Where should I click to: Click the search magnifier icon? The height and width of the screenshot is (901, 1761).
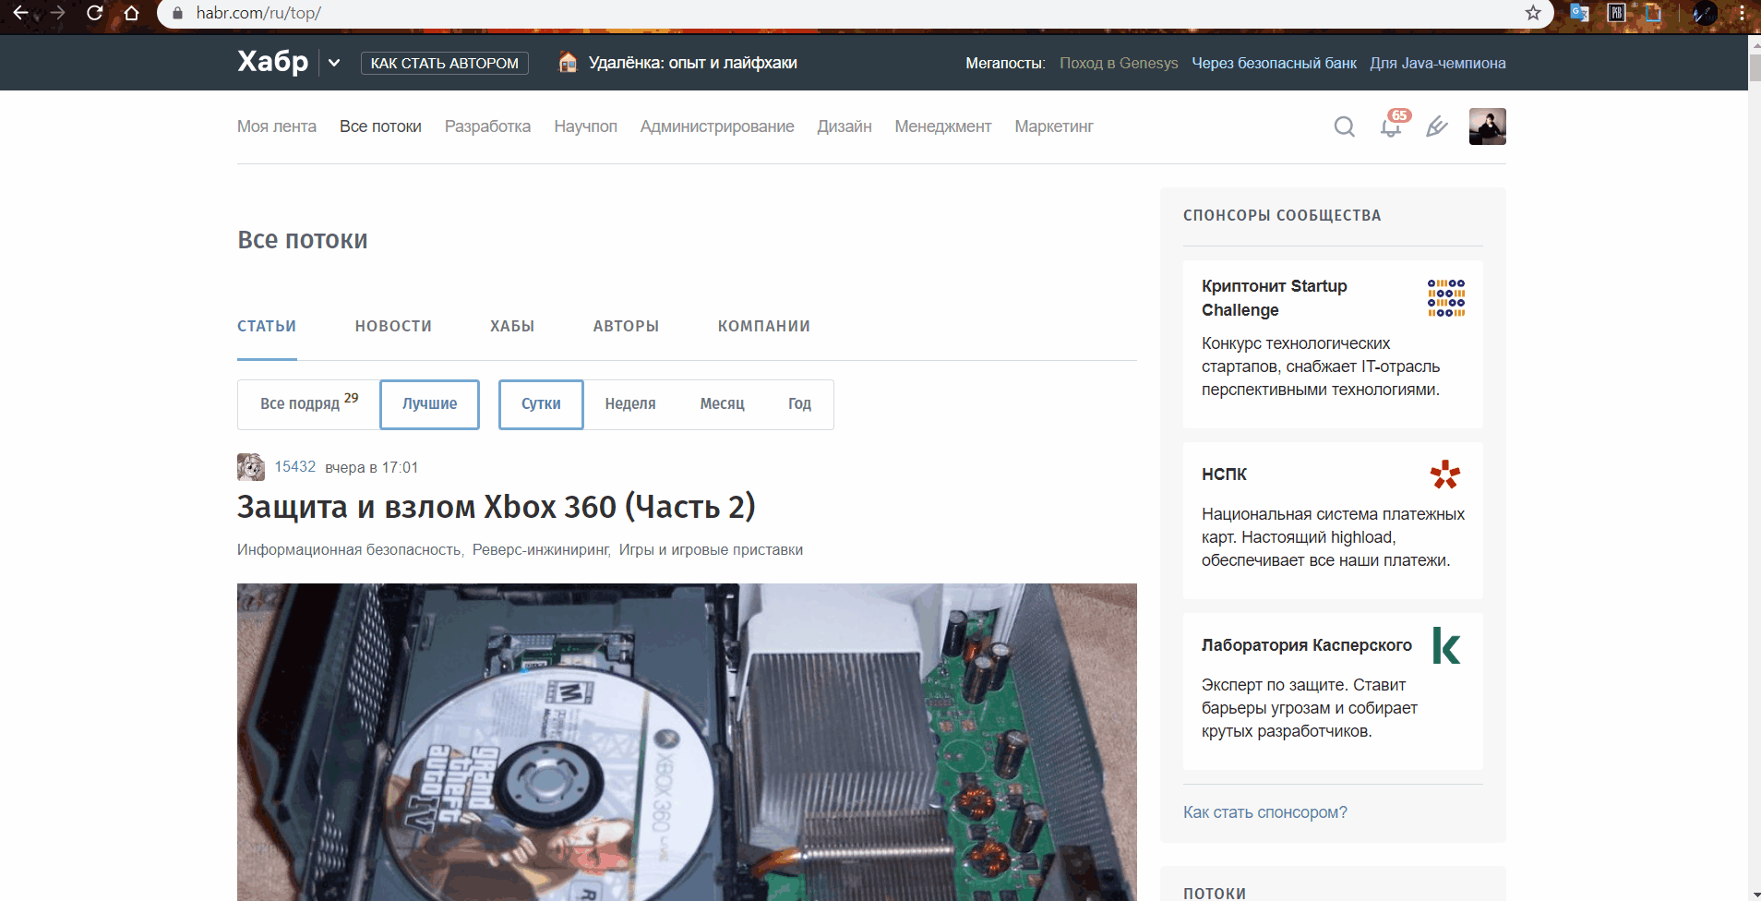(x=1345, y=126)
